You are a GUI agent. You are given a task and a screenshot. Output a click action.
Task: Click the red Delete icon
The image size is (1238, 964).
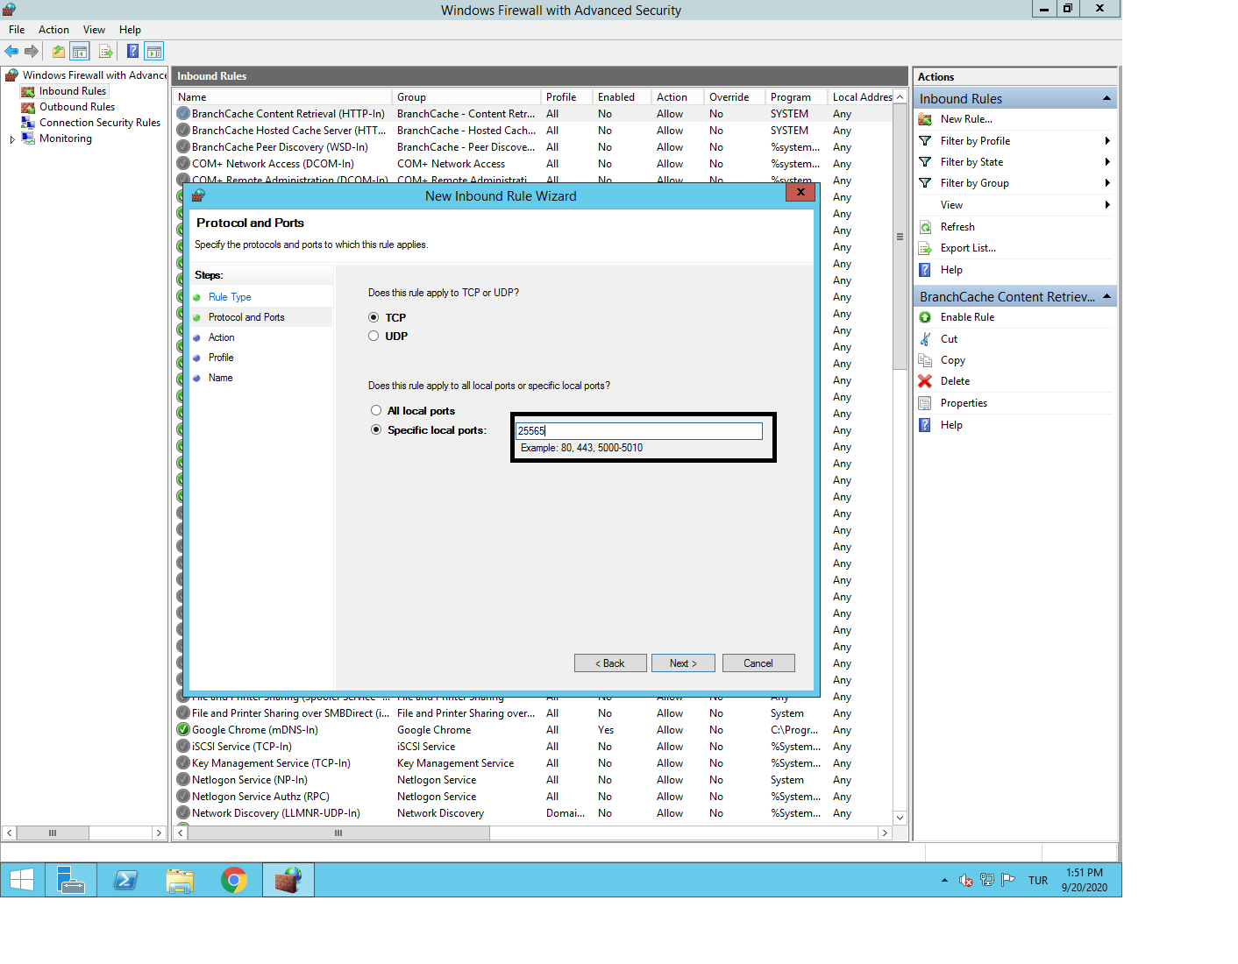(925, 381)
